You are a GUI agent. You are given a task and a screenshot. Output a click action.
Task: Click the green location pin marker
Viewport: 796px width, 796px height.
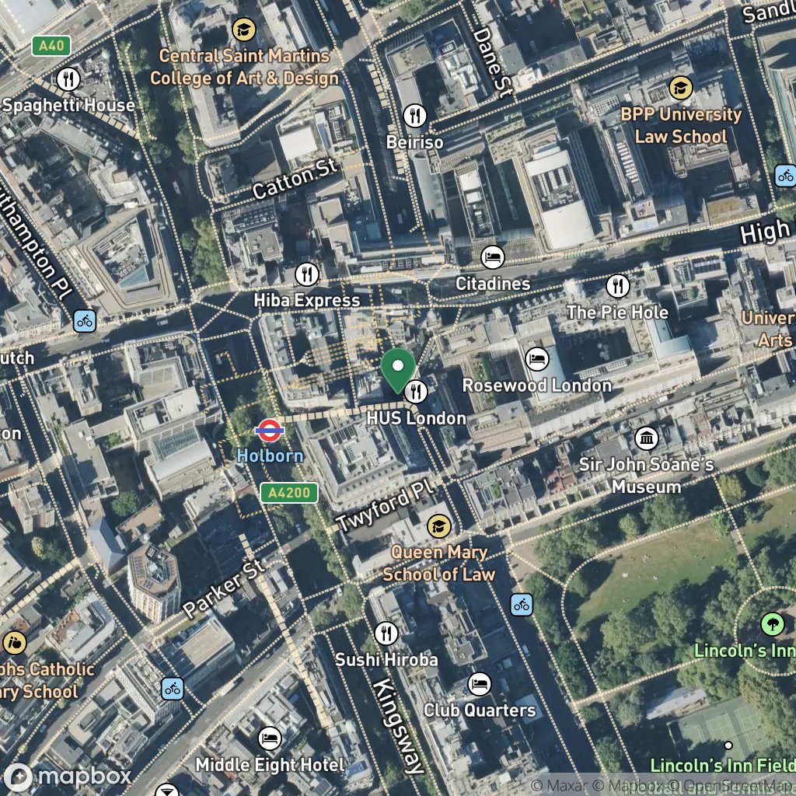point(398,371)
